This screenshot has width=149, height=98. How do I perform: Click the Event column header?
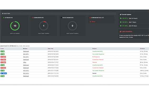(x=2, y=49)
